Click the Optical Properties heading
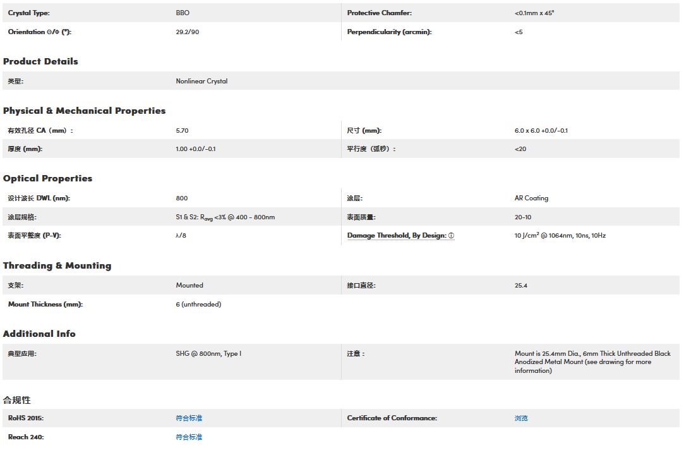 point(47,178)
